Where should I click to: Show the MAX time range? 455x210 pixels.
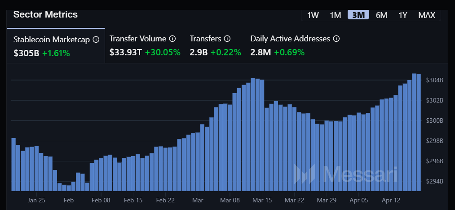pos(427,15)
